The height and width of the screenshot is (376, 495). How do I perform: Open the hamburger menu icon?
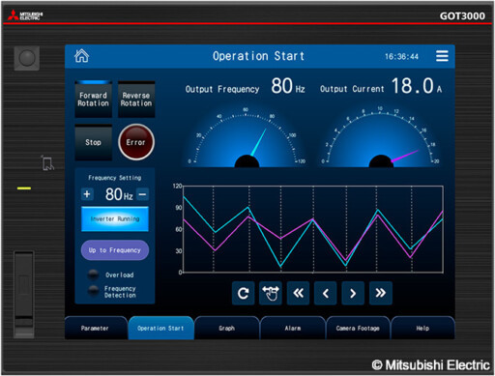[442, 56]
